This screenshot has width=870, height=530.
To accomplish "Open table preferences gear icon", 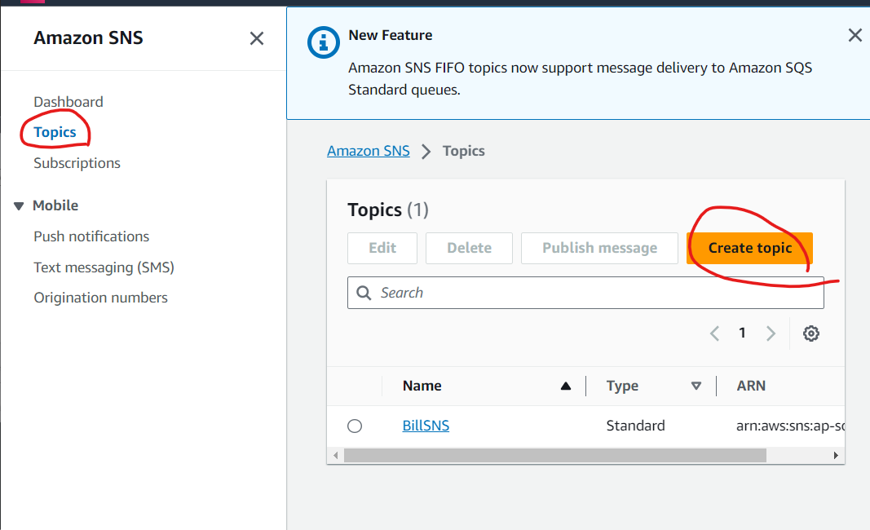I will 811,333.
